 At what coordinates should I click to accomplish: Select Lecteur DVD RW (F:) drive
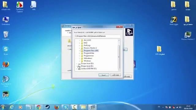tap(89, 68)
